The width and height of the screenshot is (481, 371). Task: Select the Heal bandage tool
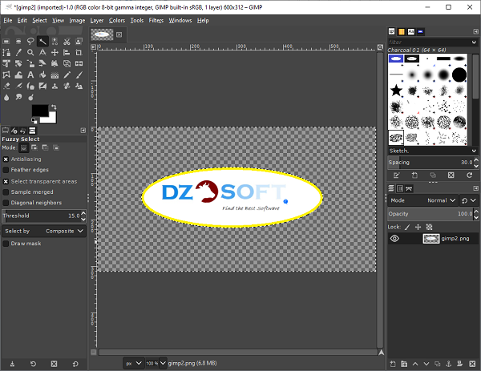[x=67, y=87]
